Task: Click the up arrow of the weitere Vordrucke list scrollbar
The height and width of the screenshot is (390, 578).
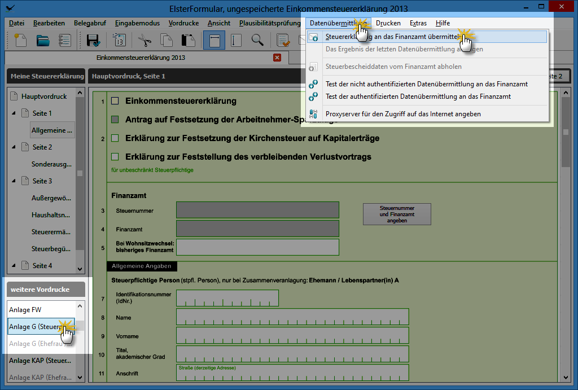Action: pos(80,306)
